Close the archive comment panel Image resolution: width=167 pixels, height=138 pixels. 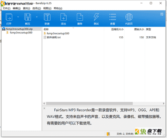tap(44, 108)
